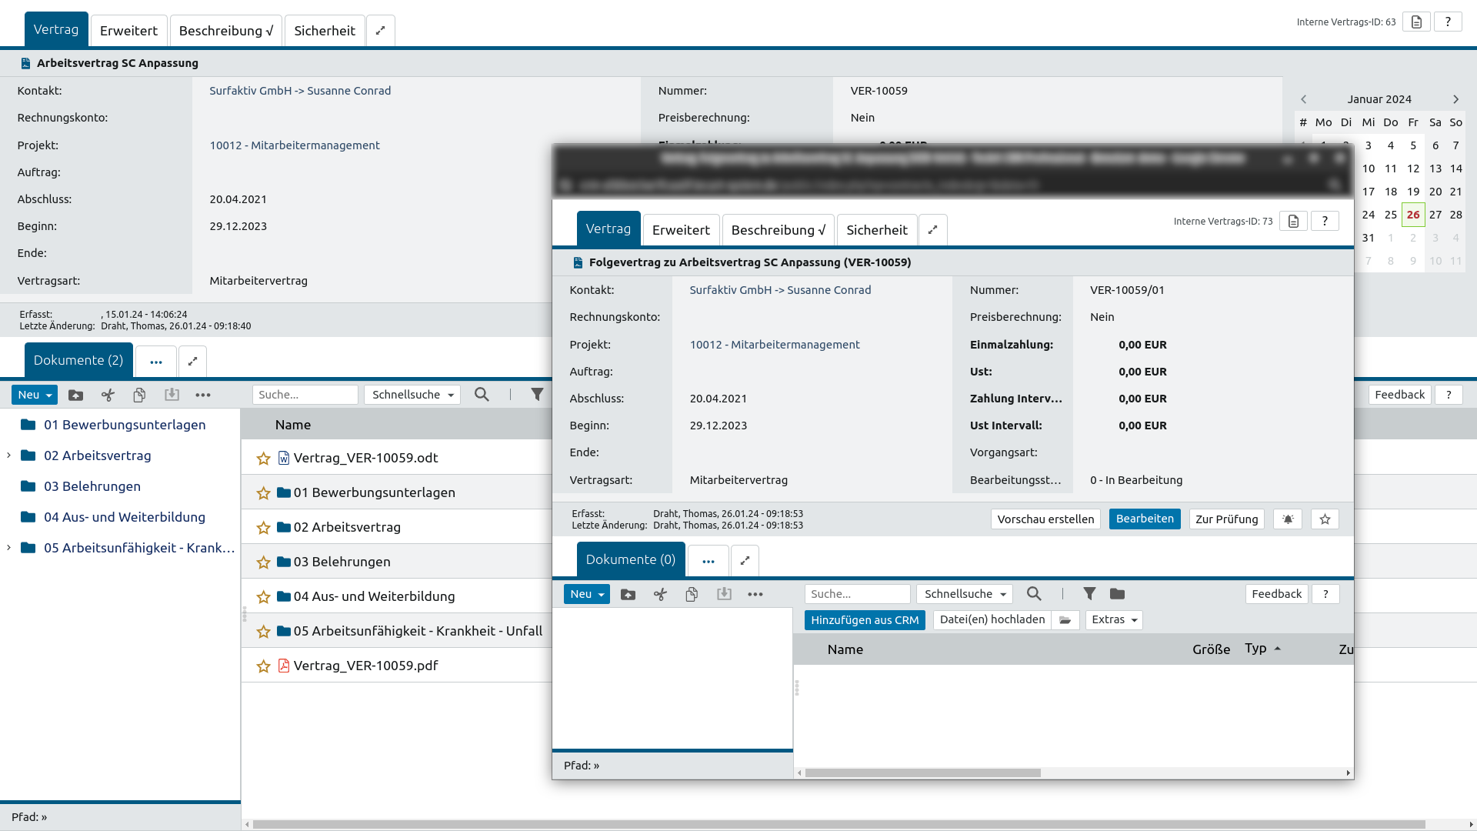Toggle favorite star for Vertrag_VER-10059.pdf
The image size is (1477, 831).
263,666
